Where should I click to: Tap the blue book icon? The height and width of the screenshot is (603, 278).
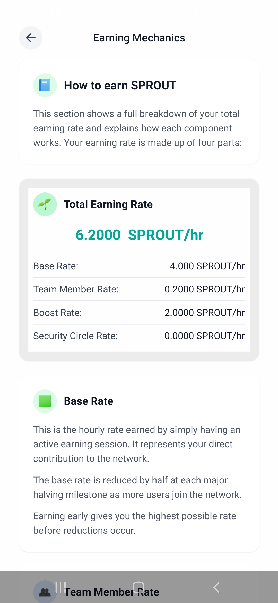(x=45, y=85)
